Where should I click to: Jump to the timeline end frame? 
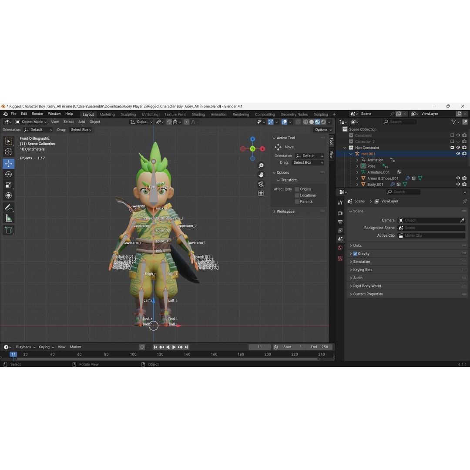(x=186, y=347)
